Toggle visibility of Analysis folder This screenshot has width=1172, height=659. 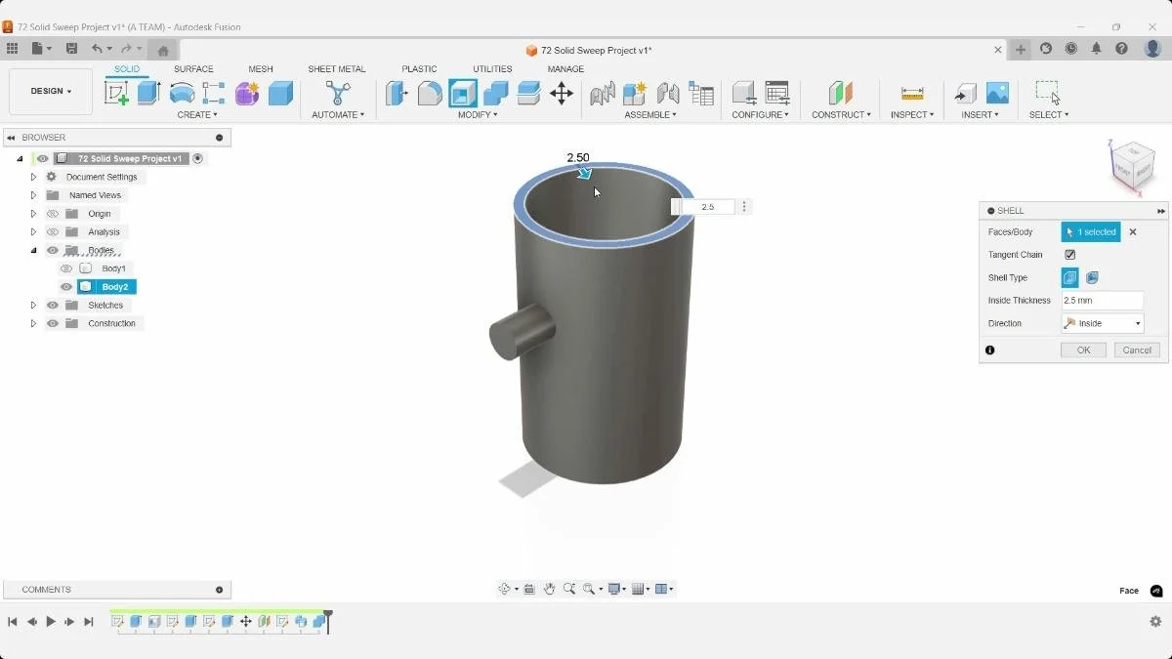click(53, 232)
